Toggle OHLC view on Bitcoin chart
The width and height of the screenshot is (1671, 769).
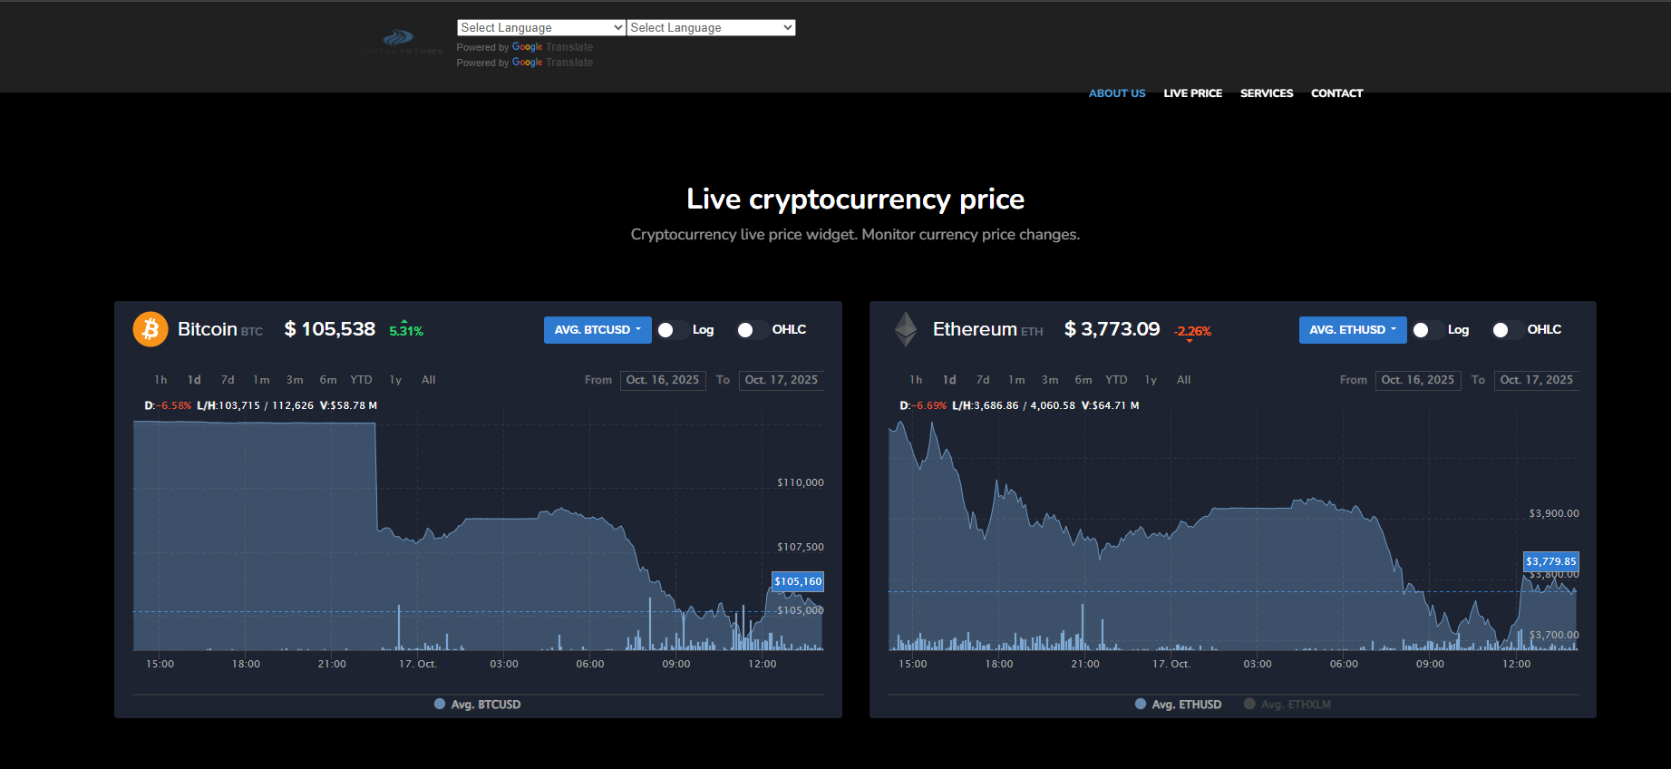click(752, 330)
